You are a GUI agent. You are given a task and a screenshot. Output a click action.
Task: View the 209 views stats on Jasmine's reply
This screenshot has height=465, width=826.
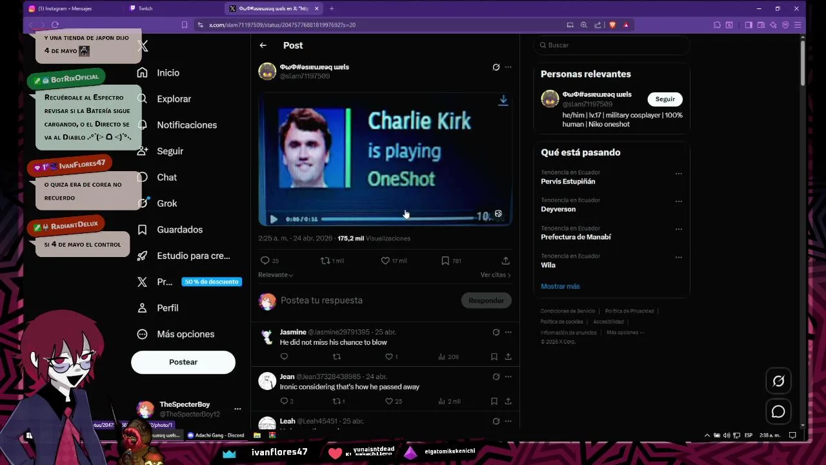(x=448, y=356)
